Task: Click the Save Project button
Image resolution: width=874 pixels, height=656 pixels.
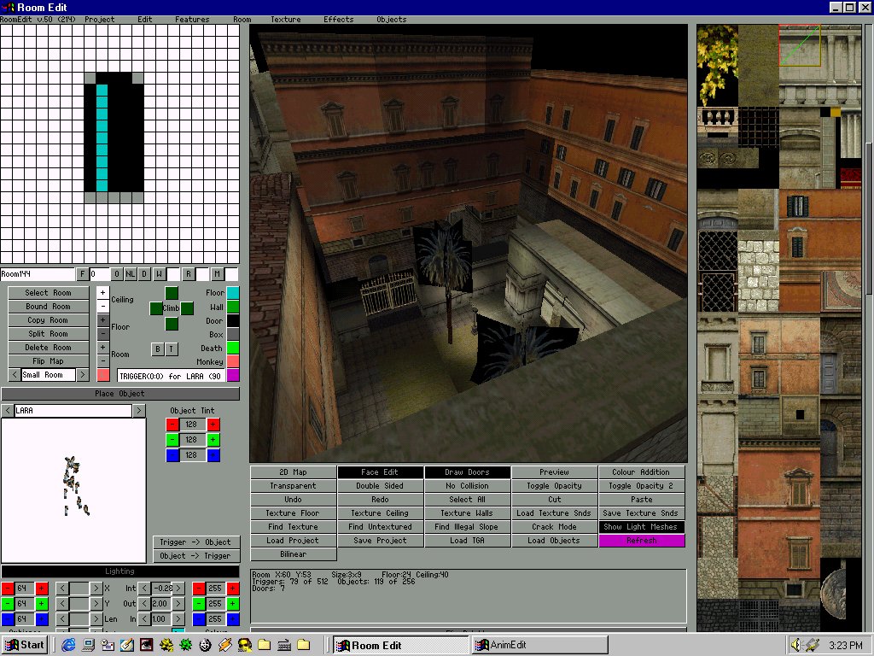Action: click(x=380, y=541)
